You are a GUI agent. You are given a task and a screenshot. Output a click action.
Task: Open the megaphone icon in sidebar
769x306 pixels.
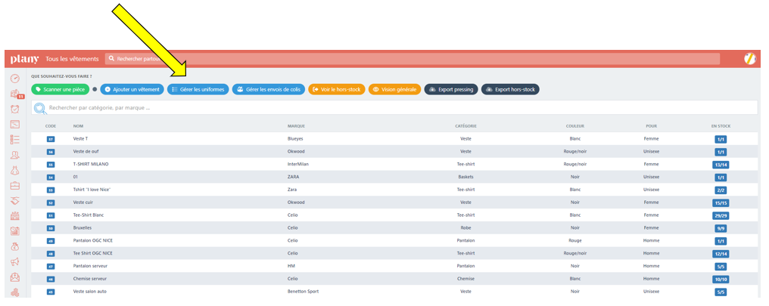(14, 262)
